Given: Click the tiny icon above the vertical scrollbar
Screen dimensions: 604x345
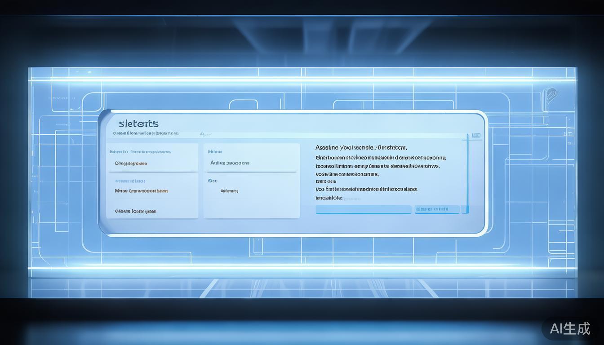Looking at the screenshot, I should (x=476, y=135).
